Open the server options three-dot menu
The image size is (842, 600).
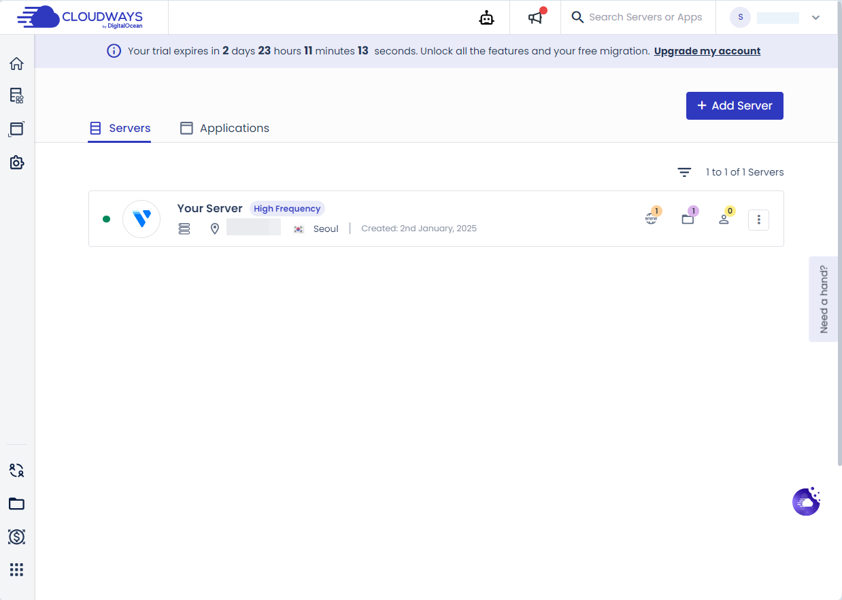click(758, 219)
